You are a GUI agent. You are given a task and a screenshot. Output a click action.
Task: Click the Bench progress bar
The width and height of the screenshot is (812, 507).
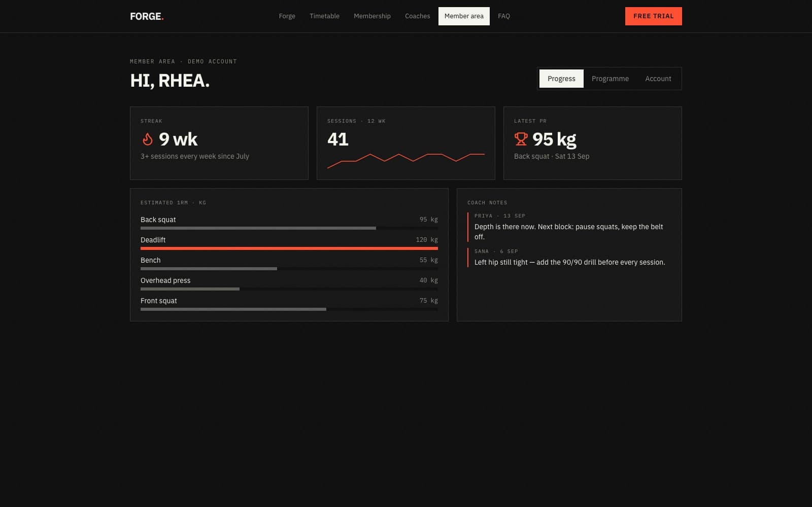tap(289, 269)
